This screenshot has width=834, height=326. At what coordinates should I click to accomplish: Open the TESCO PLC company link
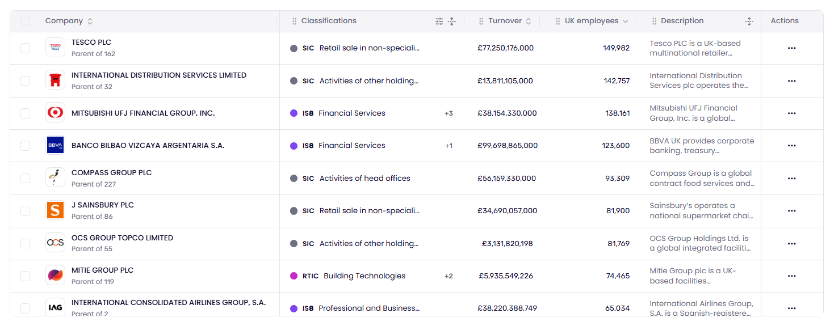click(x=91, y=43)
